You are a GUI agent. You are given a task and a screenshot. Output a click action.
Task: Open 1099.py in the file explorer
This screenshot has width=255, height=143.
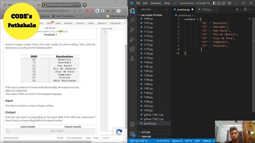click(x=148, y=19)
